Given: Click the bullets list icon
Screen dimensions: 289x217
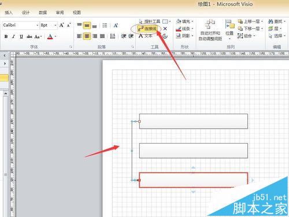Looking at the screenshot, I should (105, 25).
